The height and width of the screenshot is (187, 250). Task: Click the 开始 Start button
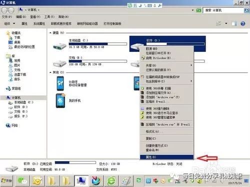[x=6, y=181]
